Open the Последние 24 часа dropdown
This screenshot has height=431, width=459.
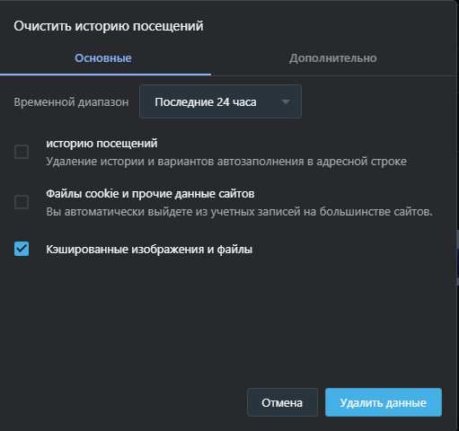(x=220, y=101)
